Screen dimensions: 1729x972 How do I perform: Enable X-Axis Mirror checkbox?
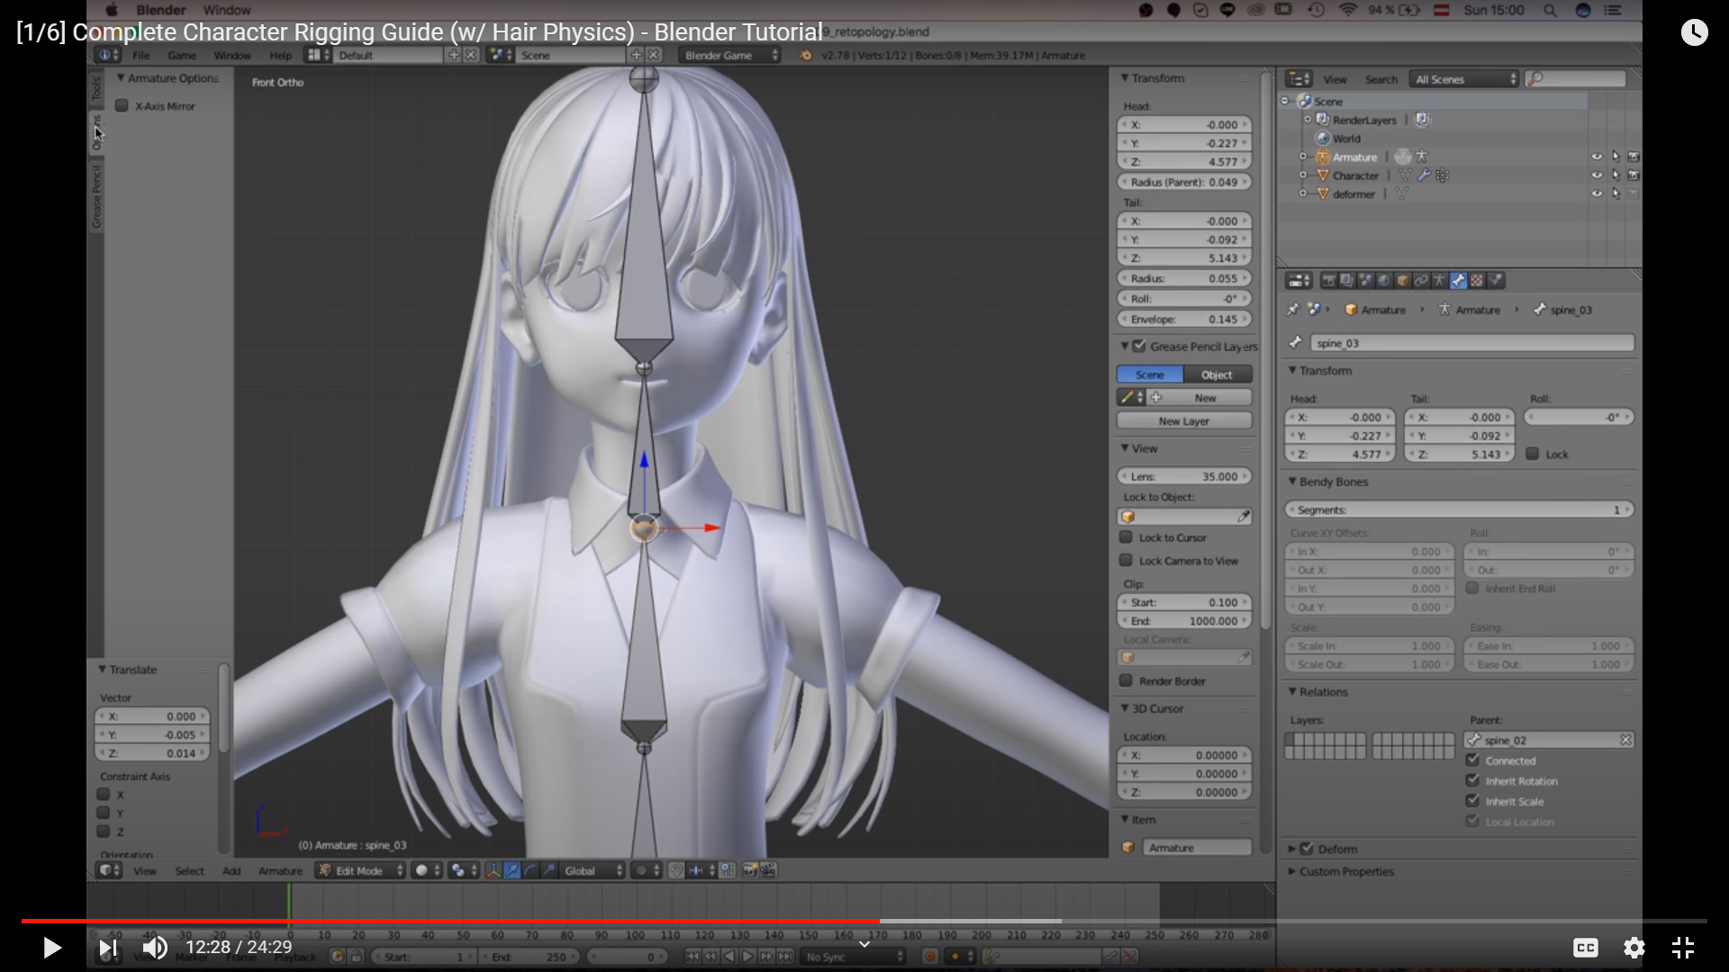pyautogui.click(x=122, y=105)
